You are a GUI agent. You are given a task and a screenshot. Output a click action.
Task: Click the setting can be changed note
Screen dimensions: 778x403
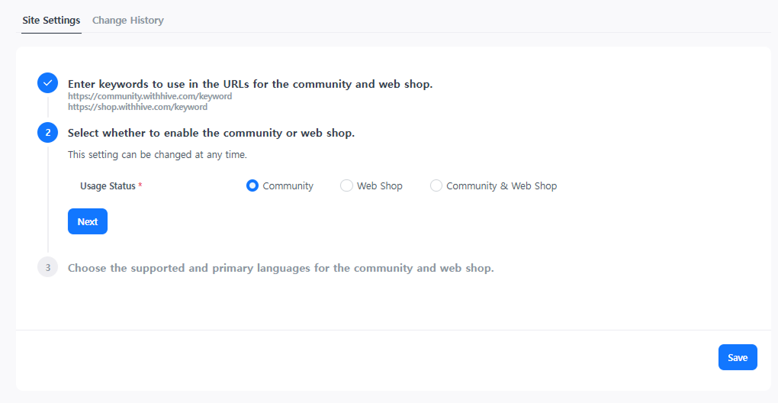(157, 155)
